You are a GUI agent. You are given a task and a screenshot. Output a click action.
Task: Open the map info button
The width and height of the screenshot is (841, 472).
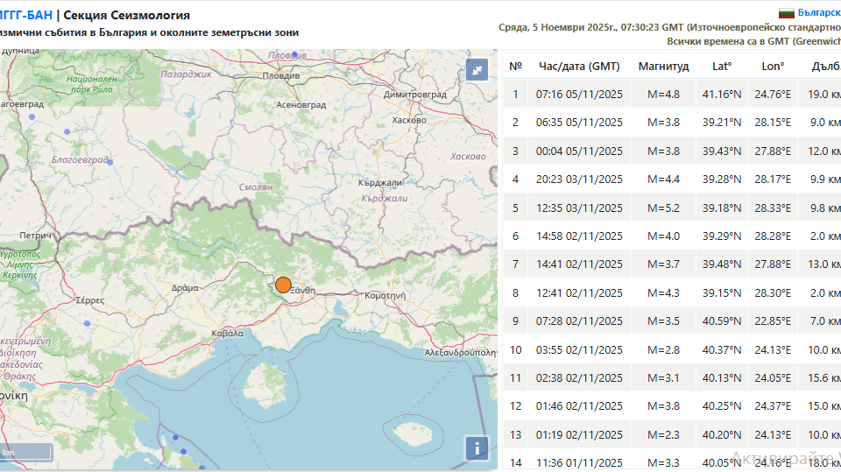pyautogui.click(x=477, y=447)
